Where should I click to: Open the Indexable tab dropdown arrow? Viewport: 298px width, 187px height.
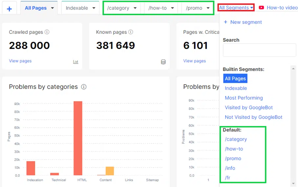click(94, 8)
